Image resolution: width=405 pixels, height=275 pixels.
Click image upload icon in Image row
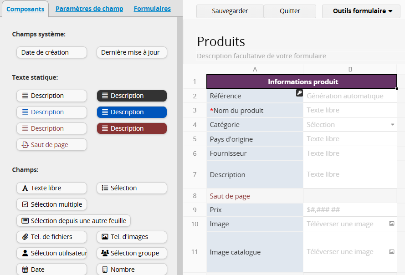[391, 224]
